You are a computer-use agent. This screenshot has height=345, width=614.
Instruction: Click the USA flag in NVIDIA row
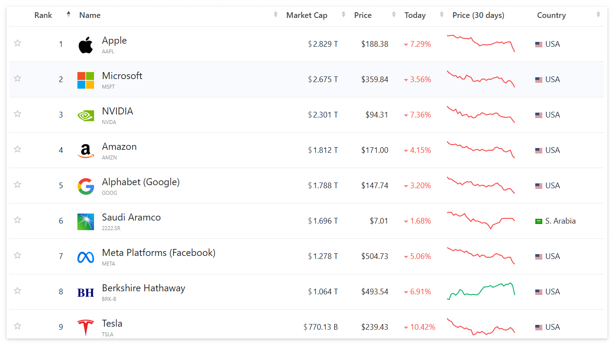tap(539, 115)
